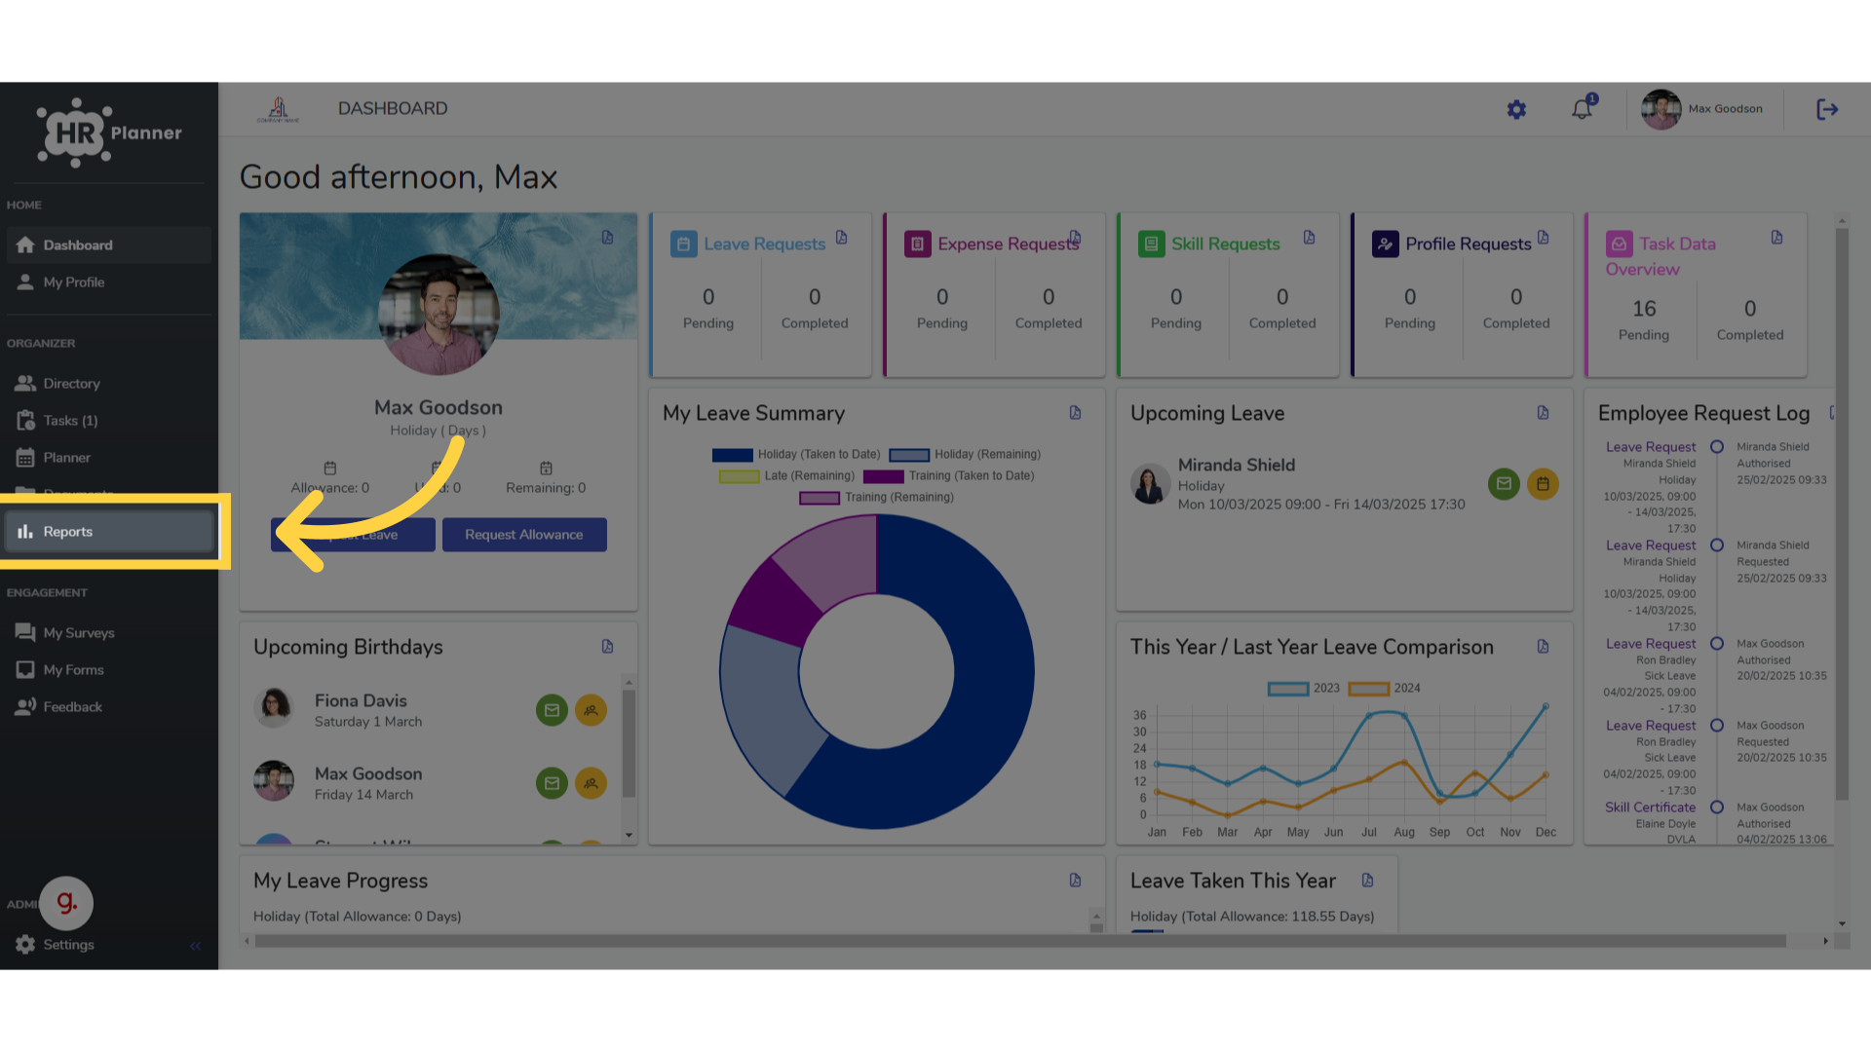The width and height of the screenshot is (1871, 1052).
Task: Click the document icon on Expense Requests card
Action: tap(1076, 238)
